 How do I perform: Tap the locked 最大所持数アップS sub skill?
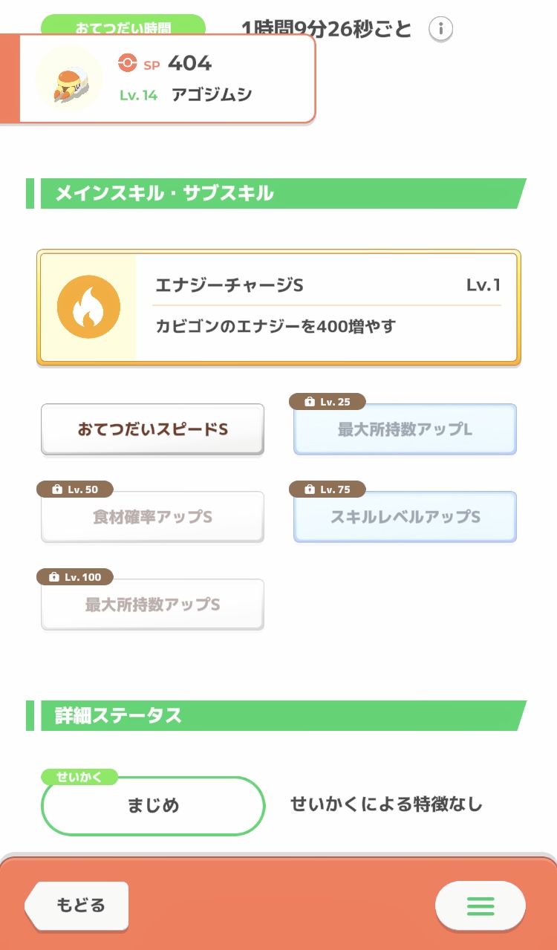pyautogui.click(x=152, y=605)
